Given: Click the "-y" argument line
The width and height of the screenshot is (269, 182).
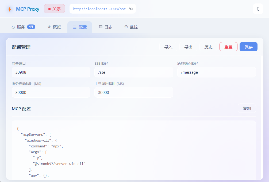Looking at the screenshot, I should (x=38, y=158).
